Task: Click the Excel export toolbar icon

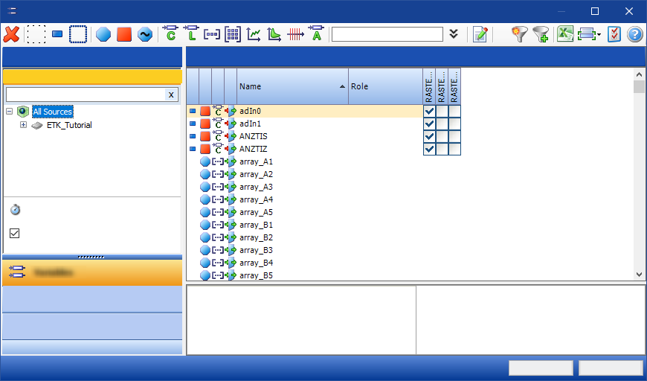Action: 565,34
